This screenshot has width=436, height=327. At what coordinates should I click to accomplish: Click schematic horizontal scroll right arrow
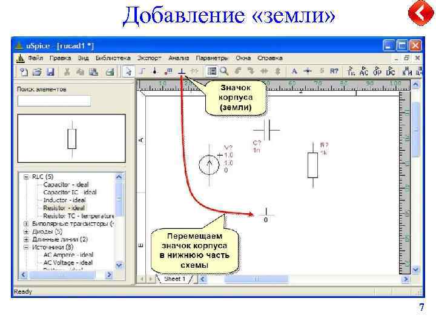406,279
